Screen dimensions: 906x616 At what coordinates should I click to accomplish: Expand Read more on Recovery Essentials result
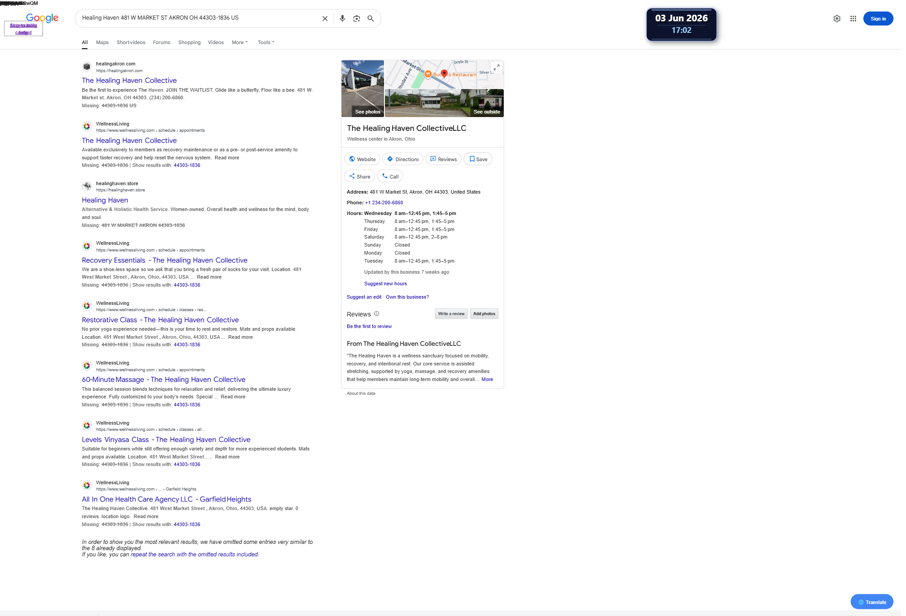[209, 277]
